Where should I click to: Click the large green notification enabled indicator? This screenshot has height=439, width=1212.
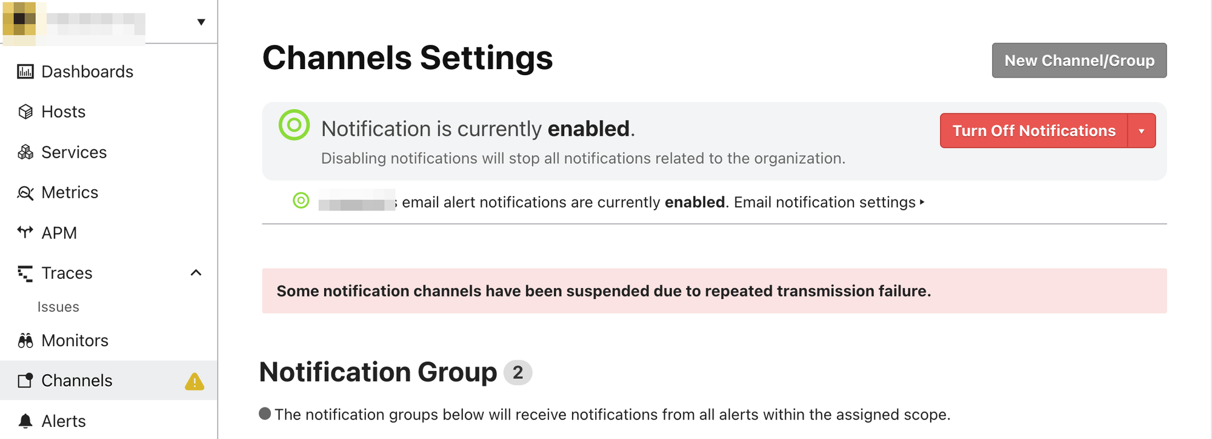pyautogui.click(x=294, y=125)
